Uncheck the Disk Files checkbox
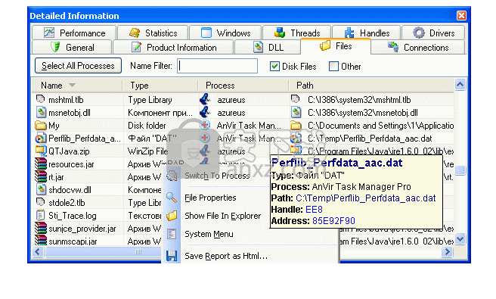The width and height of the screenshot is (496, 299). pyautogui.click(x=274, y=67)
